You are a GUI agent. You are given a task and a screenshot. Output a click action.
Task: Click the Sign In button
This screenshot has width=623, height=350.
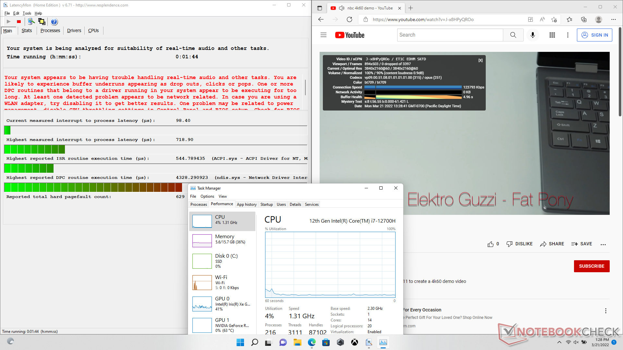594,35
